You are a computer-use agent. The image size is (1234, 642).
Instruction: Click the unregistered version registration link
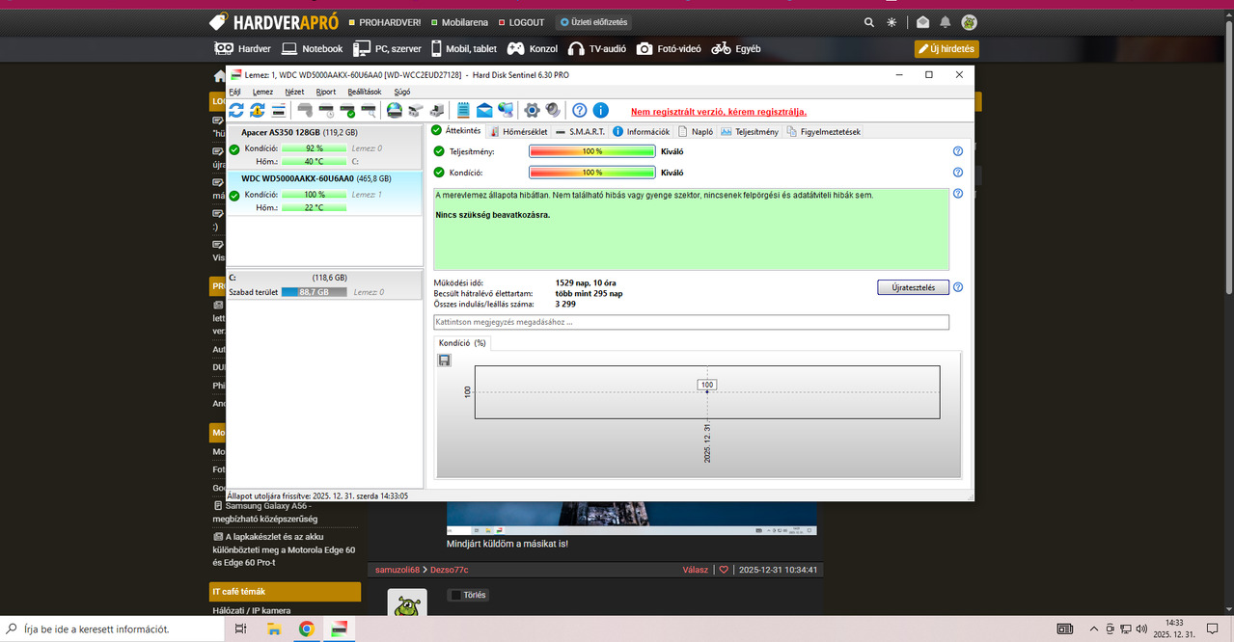(x=719, y=112)
